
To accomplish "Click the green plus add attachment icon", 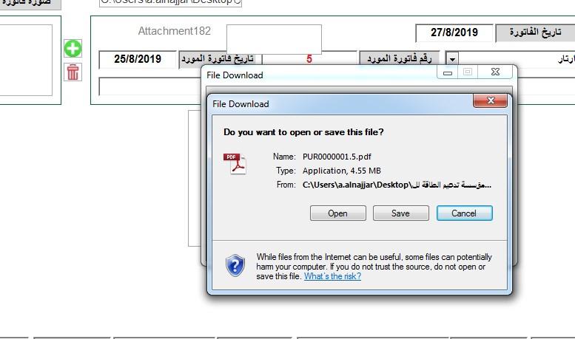I will coord(73,48).
